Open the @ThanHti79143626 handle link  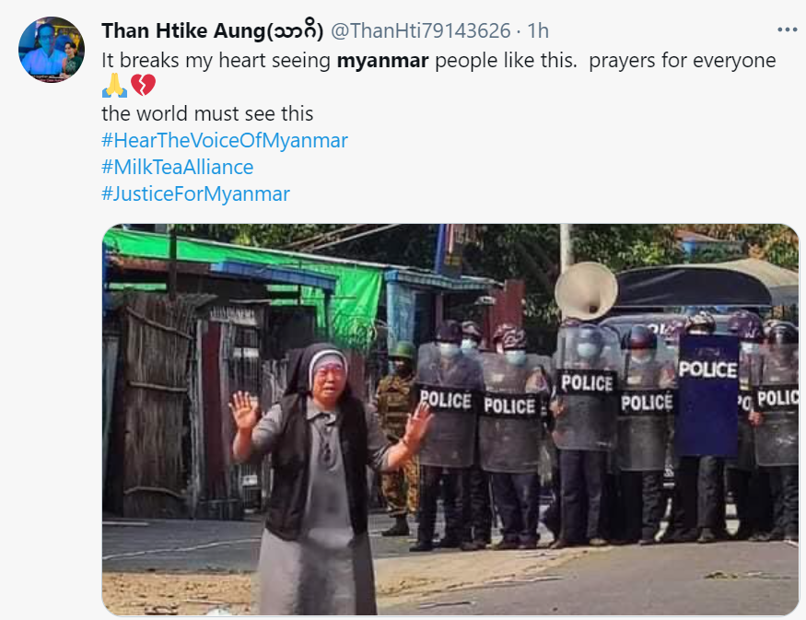[x=420, y=30]
